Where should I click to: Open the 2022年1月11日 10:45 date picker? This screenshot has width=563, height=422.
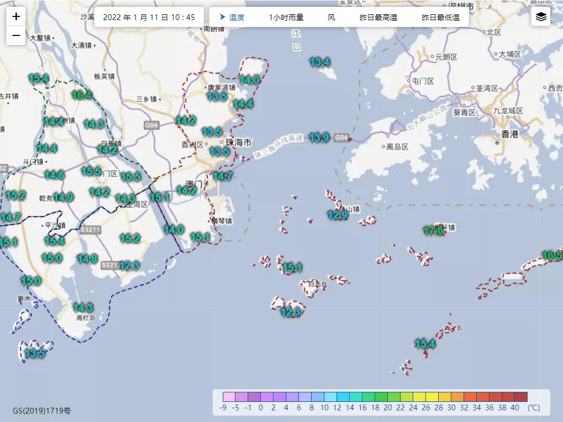pyautogui.click(x=149, y=17)
